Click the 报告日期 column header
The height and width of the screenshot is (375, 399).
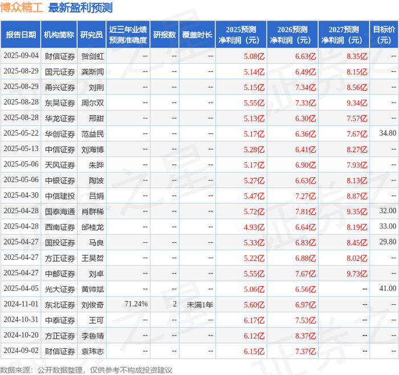point(21,35)
